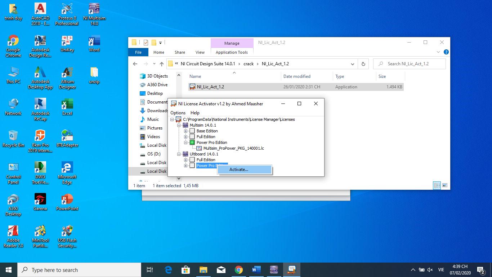Open A360 Drive in the navigation pane

pos(157,85)
